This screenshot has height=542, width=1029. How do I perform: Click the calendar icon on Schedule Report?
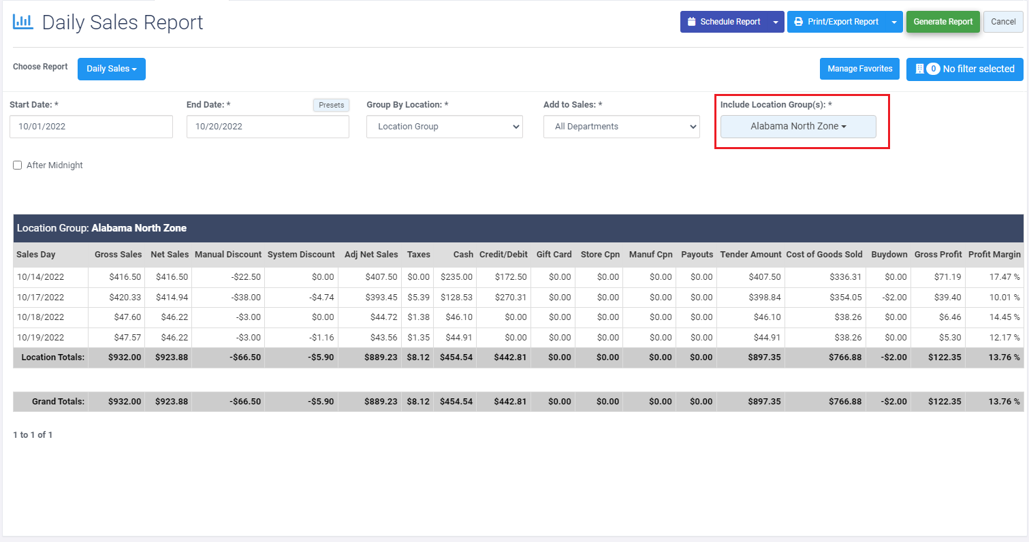click(691, 21)
